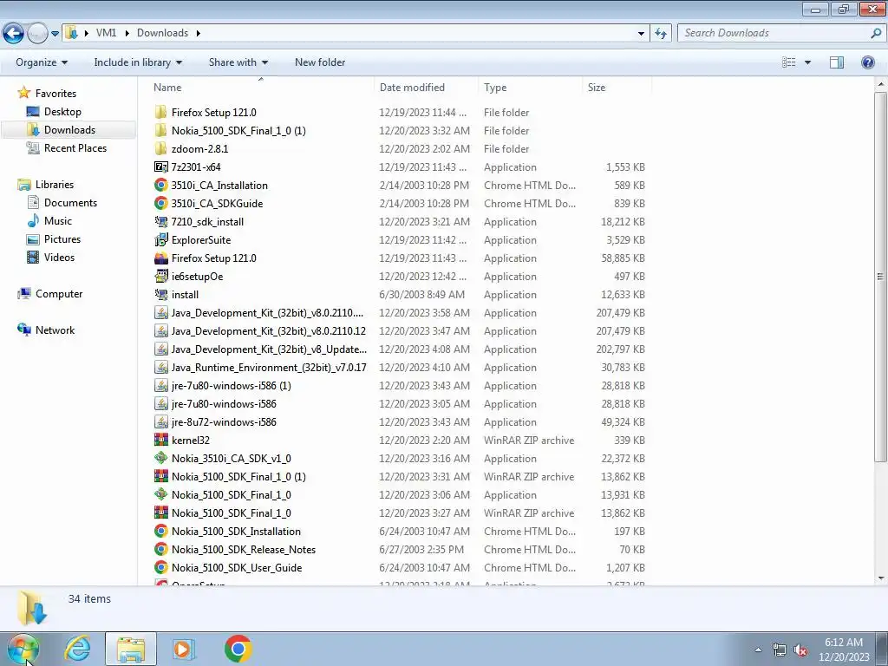Show hidden tray icons arrow

(x=758, y=650)
